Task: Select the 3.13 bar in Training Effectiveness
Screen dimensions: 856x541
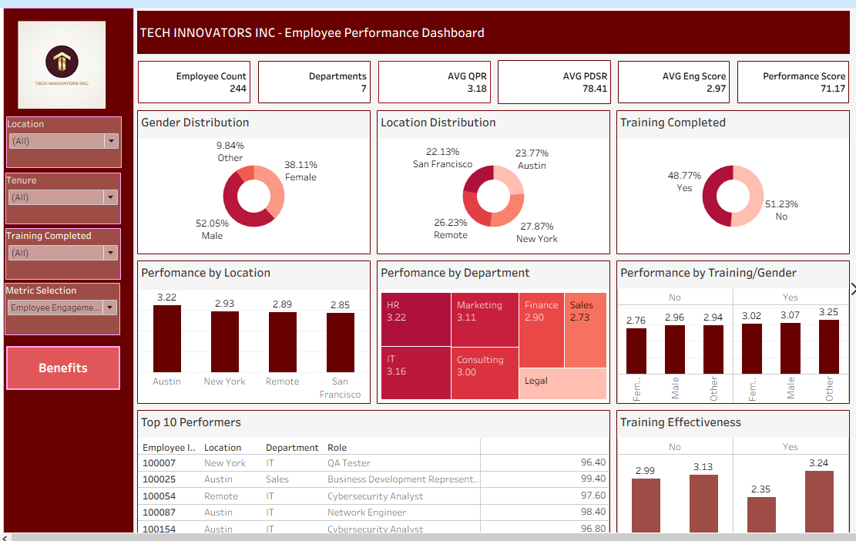Action: (703, 503)
